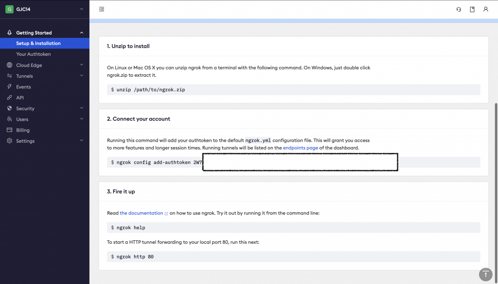The width and height of the screenshot is (498, 284).
Task: Click the Users people icon
Action: pyautogui.click(x=10, y=119)
